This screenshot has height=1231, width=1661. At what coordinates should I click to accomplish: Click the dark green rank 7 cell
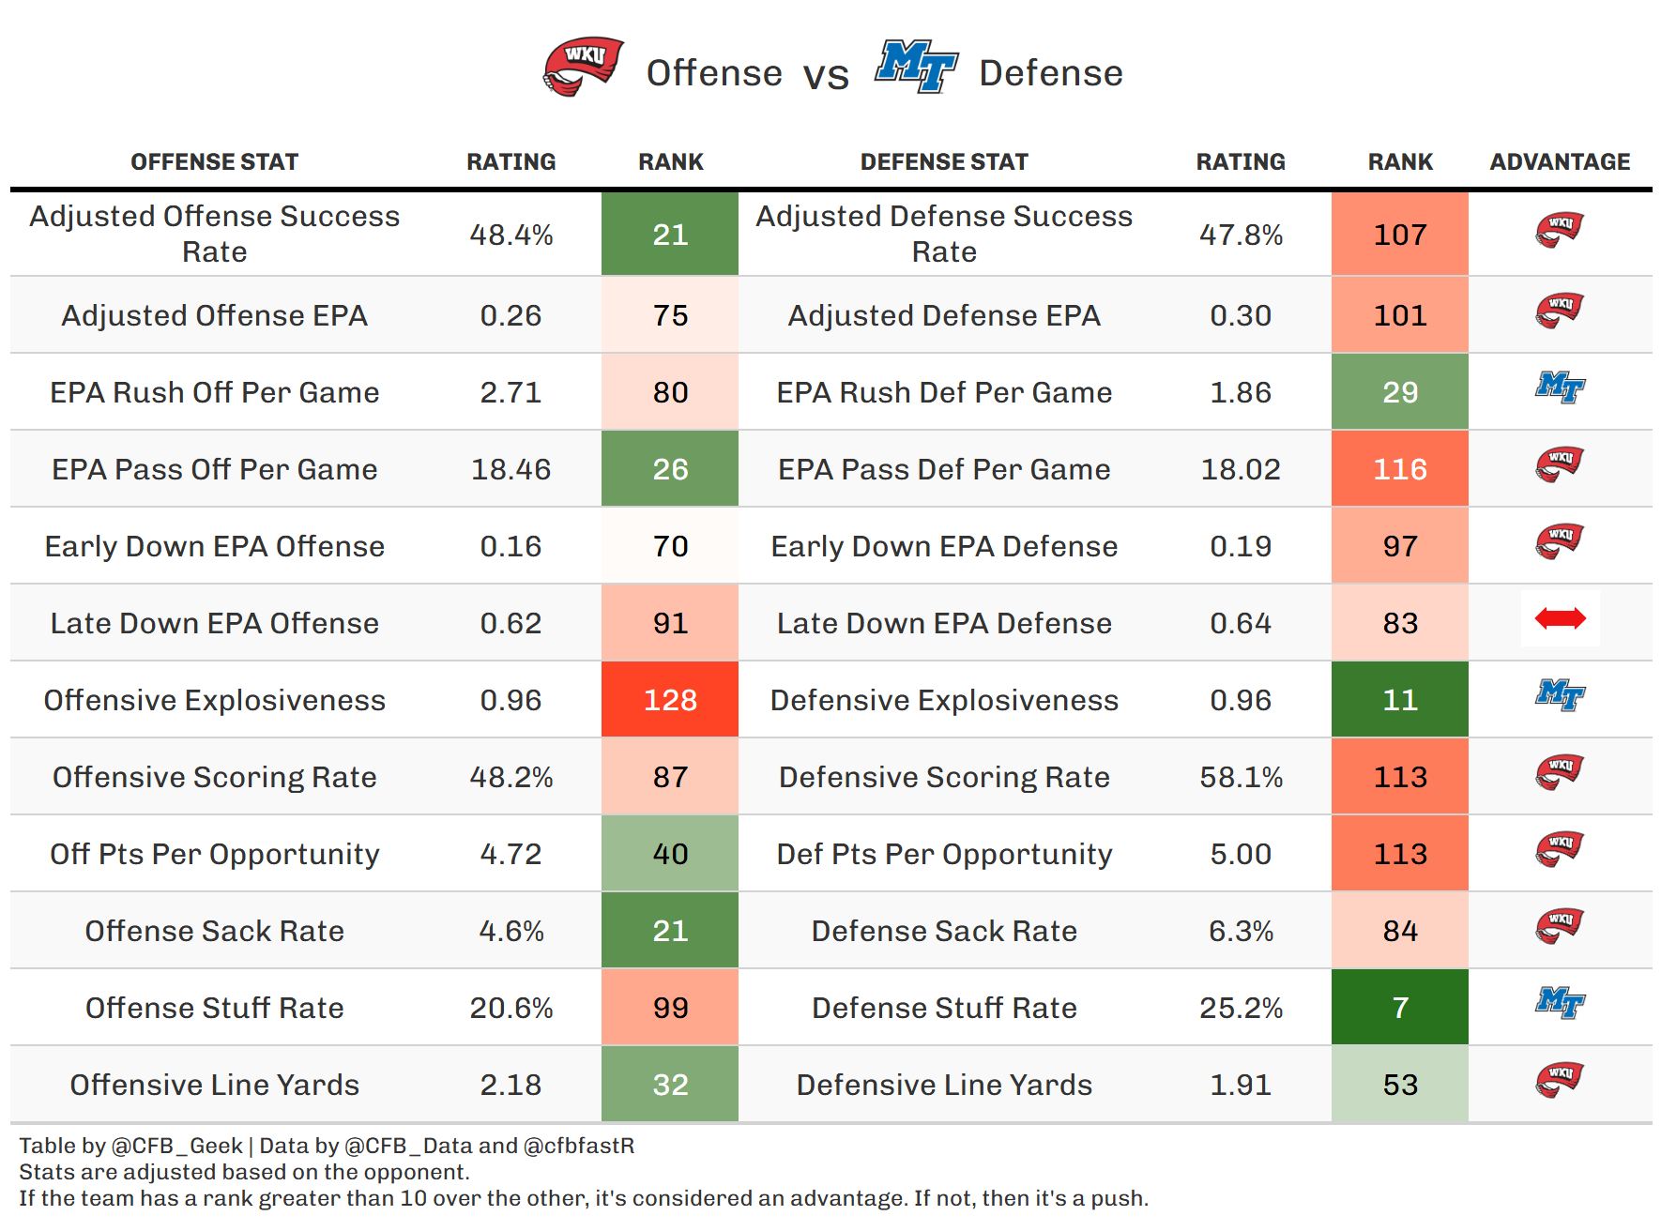(x=1400, y=1008)
